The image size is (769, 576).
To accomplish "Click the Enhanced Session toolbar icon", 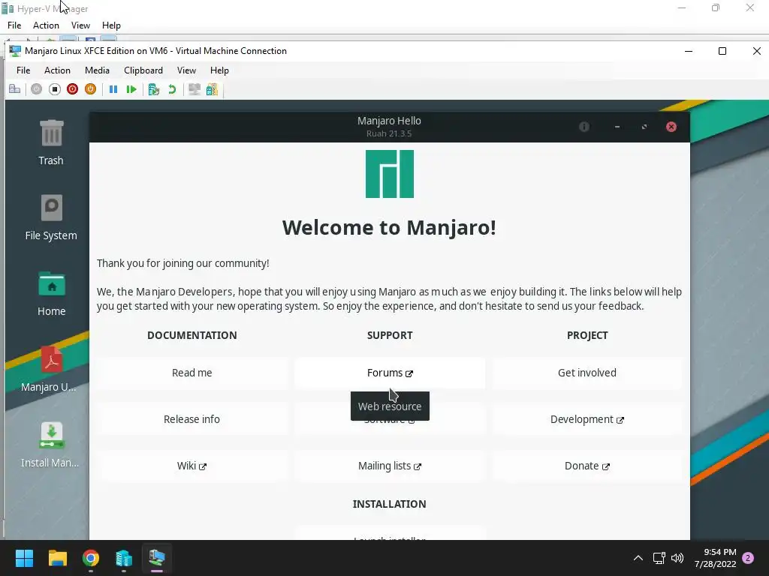I will coord(195,89).
